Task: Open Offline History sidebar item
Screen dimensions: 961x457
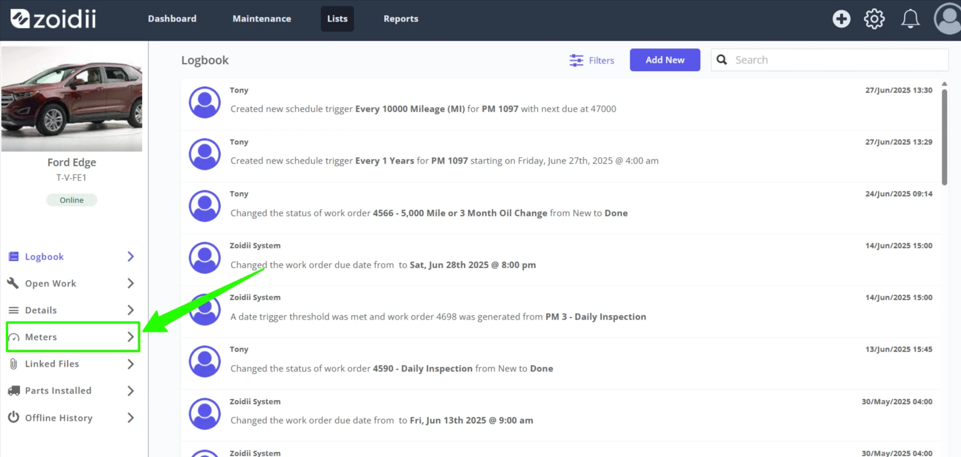Action: click(73, 418)
